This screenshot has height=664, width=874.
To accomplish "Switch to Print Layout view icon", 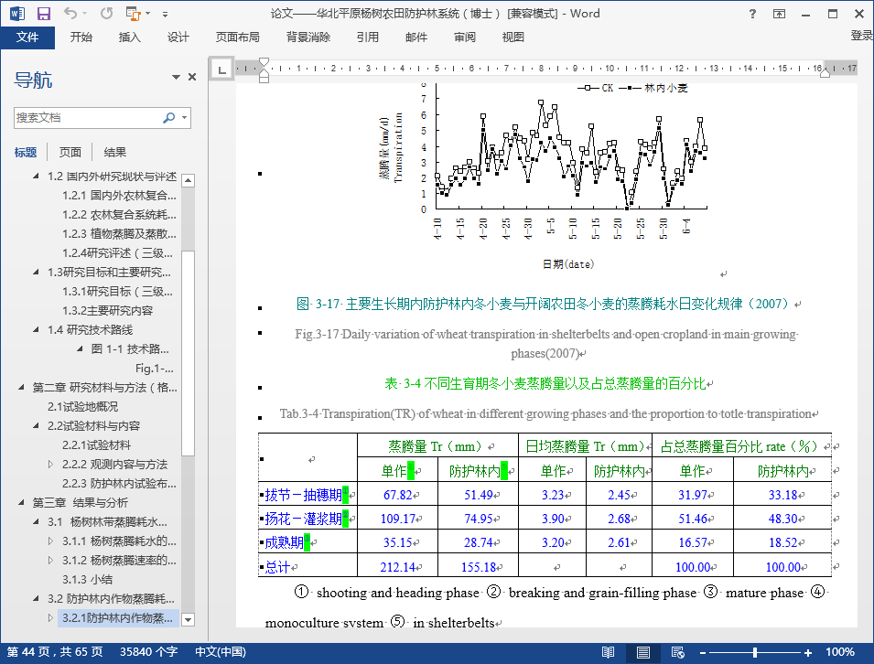I will point(642,652).
